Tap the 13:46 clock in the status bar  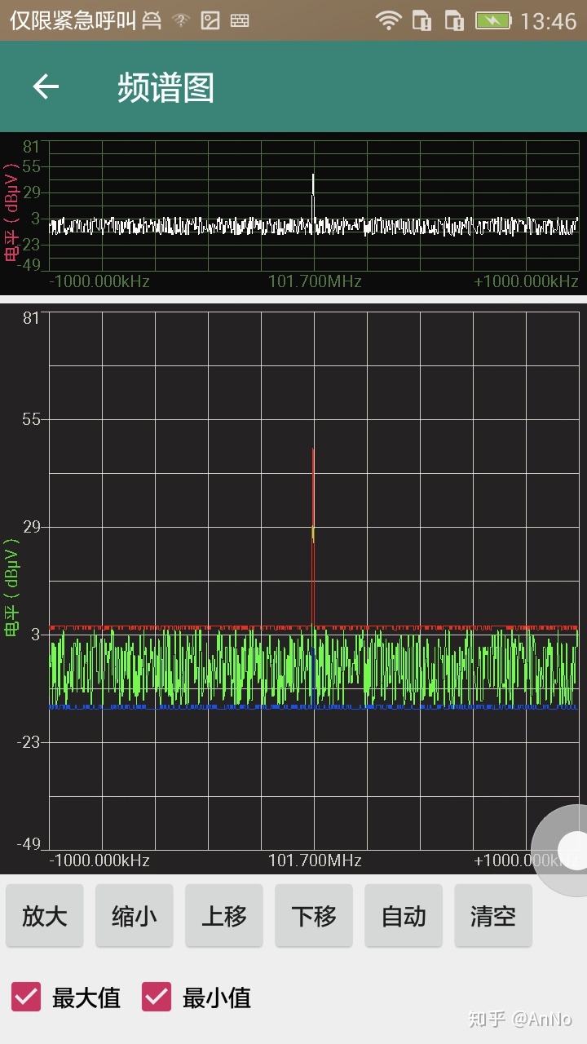[x=548, y=21]
